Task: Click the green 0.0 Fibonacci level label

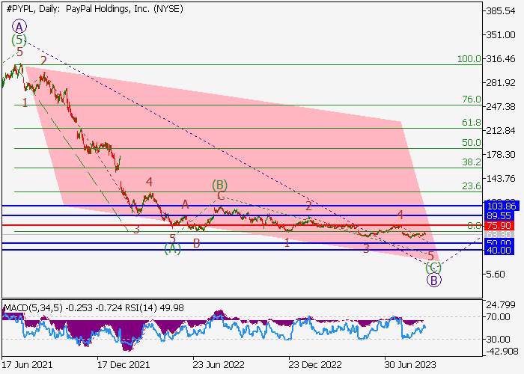Action: (x=474, y=226)
